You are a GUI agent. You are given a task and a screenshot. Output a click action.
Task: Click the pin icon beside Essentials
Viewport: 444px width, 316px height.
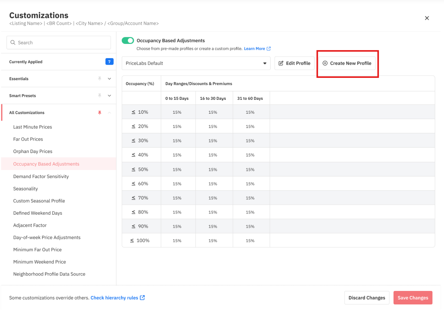tap(99, 79)
